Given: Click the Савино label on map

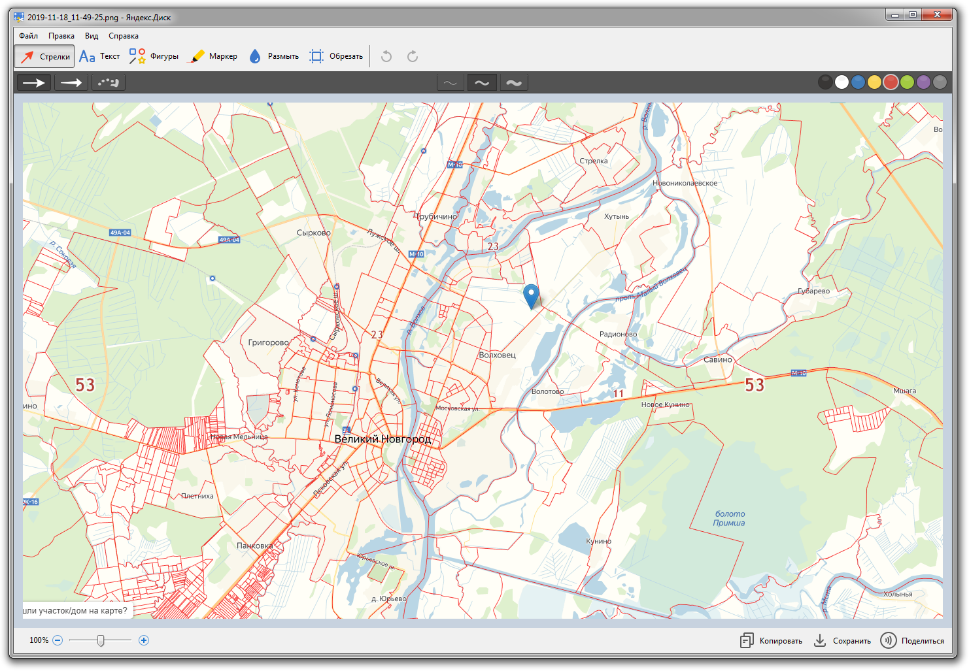Looking at the screenshot, I should pos(718,359).
